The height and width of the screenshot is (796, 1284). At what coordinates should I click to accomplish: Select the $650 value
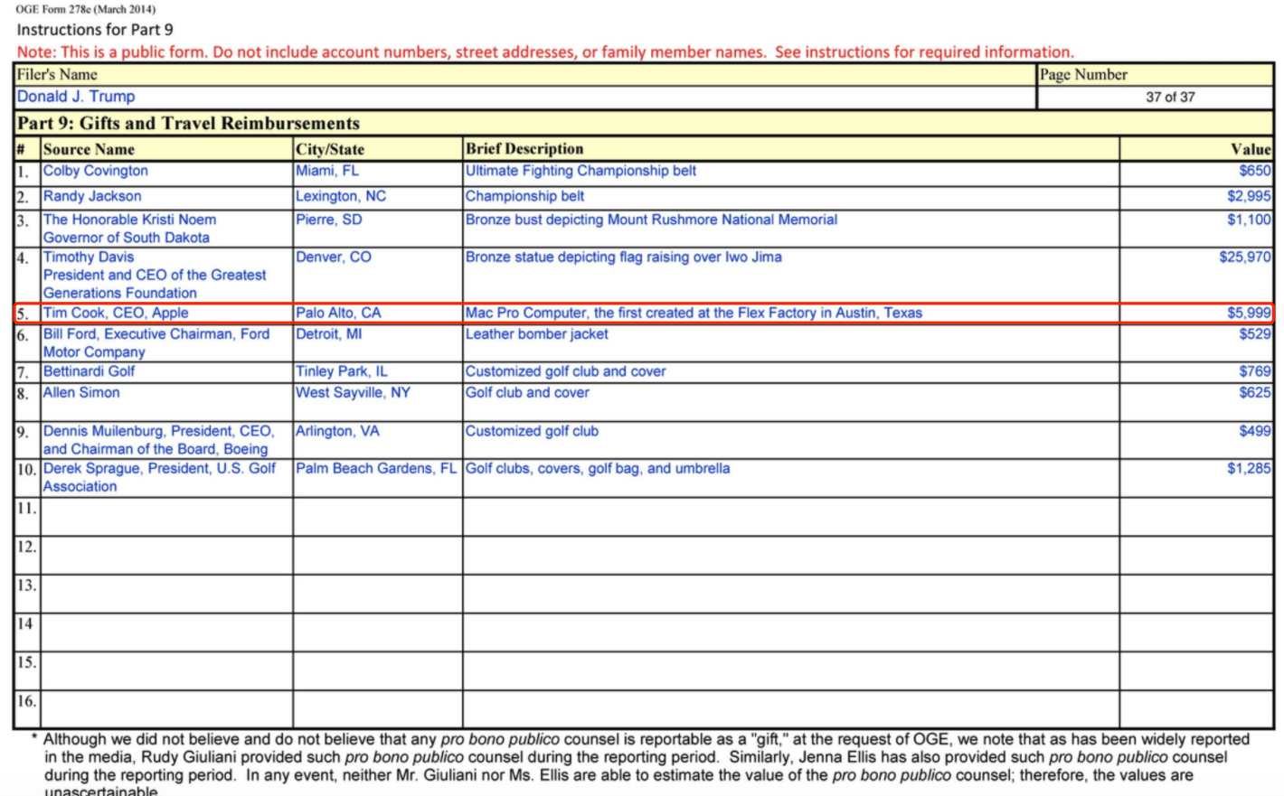tap(1255, 171)
